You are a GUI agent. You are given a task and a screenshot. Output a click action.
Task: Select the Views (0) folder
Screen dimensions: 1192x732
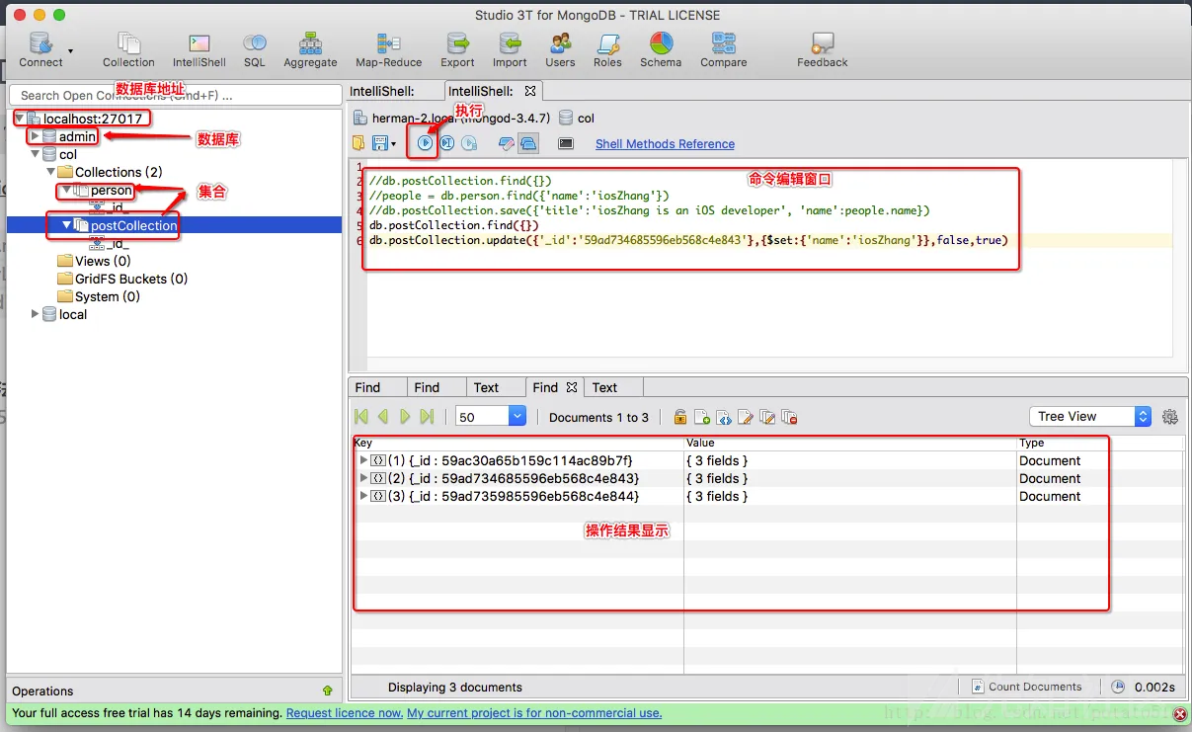point(95,261)
